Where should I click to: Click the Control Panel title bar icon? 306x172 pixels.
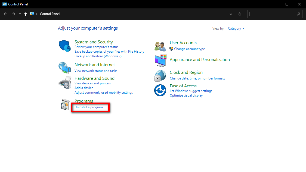click(x=5, y=4)
